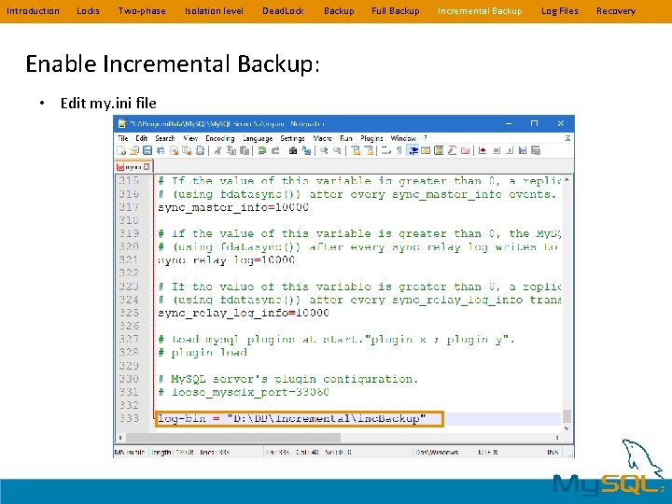Open the ? help menu

click(x=426, y=138)
